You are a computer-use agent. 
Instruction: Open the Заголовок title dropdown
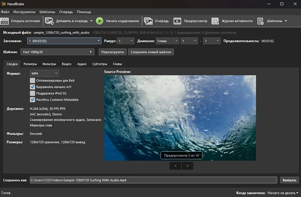coord(64,41)
